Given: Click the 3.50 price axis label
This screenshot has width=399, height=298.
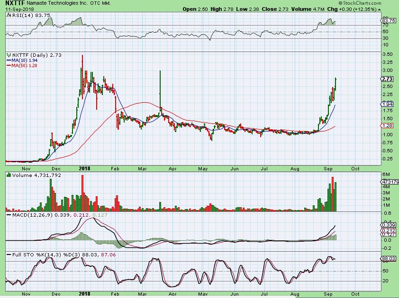Looking at the screenshot, I should coord(387,54).
